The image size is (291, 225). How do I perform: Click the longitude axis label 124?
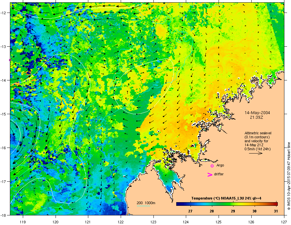186,222
